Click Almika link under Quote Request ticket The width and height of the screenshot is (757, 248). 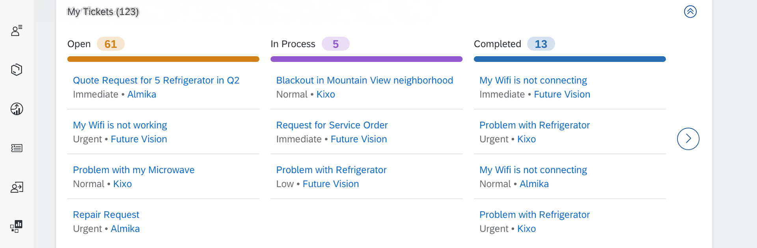142,94
